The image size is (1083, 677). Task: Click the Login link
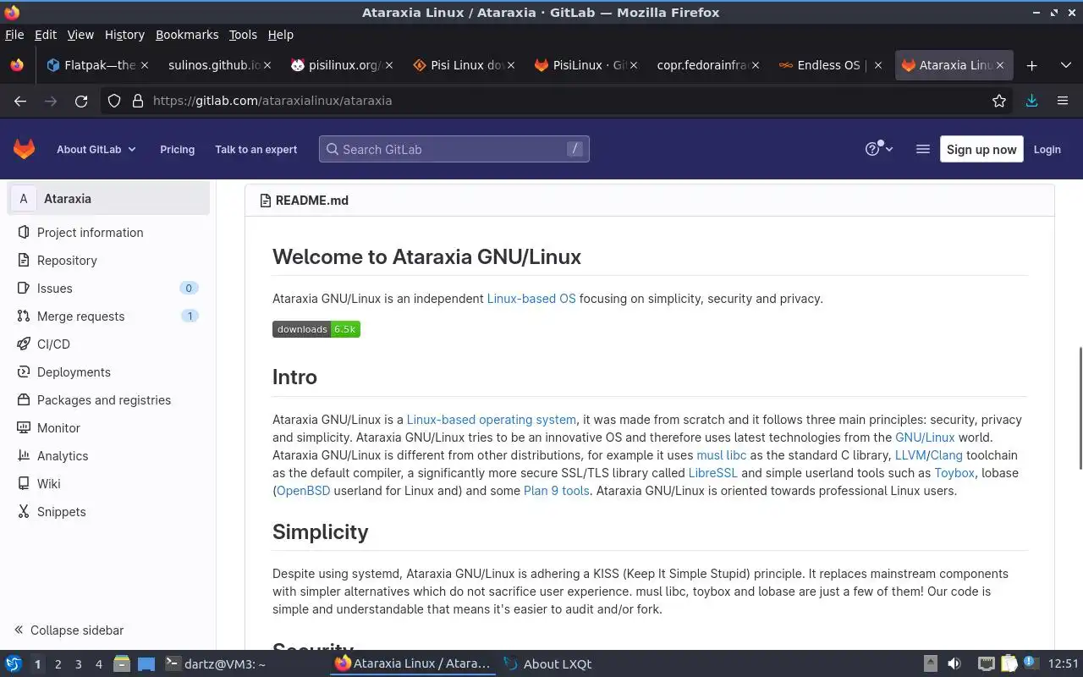coord(1047,149)
